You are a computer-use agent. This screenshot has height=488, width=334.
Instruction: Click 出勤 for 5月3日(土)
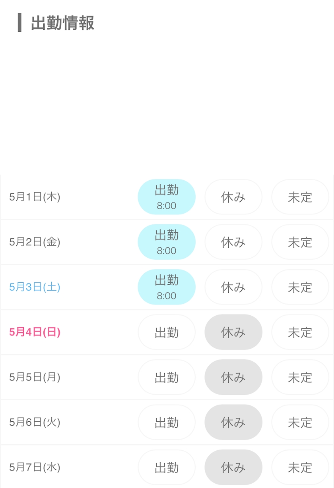coord(167,287)
